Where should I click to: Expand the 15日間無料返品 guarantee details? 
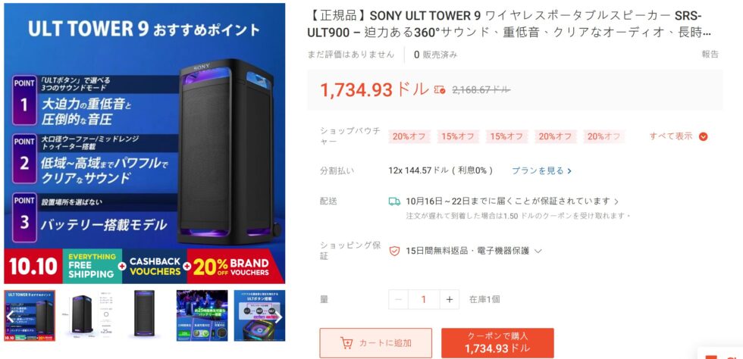[538, 251]
